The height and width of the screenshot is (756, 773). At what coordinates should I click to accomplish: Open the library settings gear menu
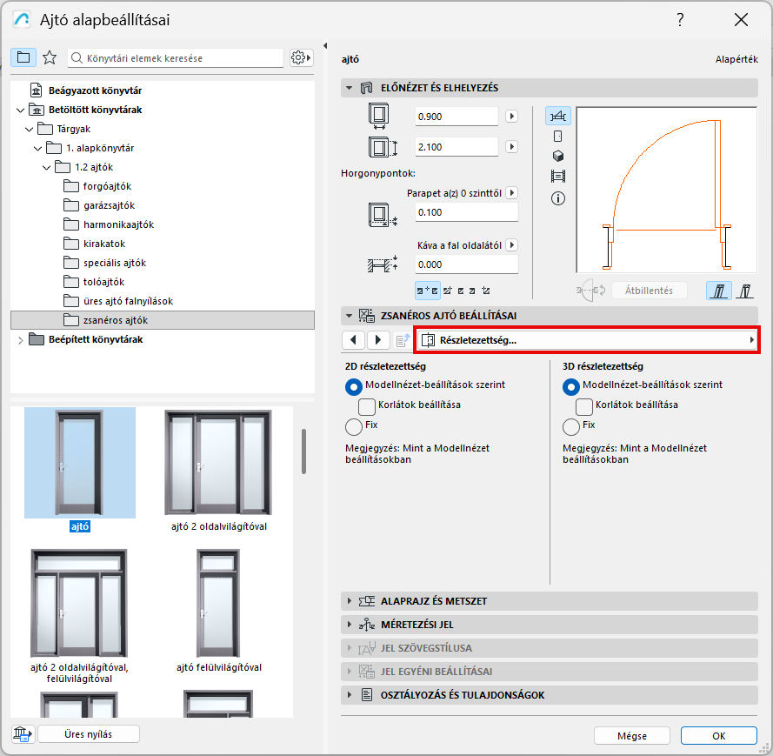coord(301,57)
